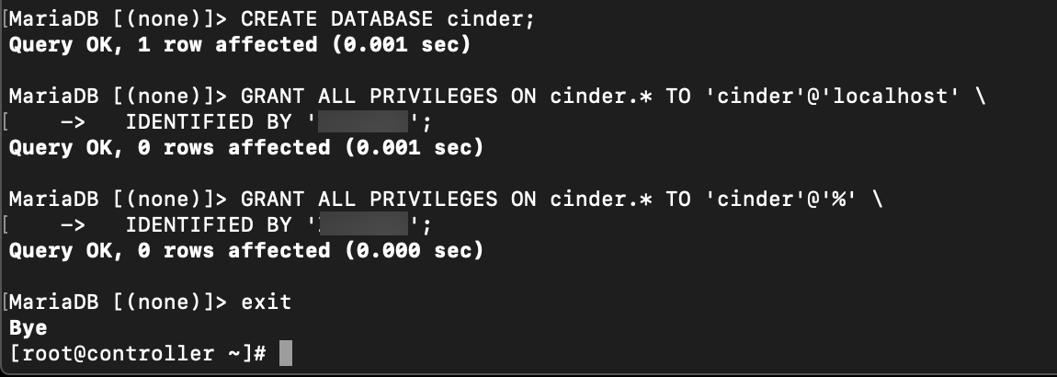Click first 'Query OK, 0 rows affected (0.001 sec)'
This screenshot has height=377, width=1057.
click(246, 148)
